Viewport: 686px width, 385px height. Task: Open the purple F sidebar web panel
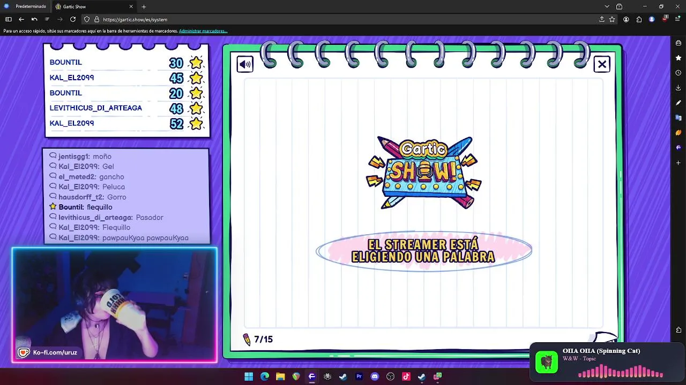(x=678, y=148)
